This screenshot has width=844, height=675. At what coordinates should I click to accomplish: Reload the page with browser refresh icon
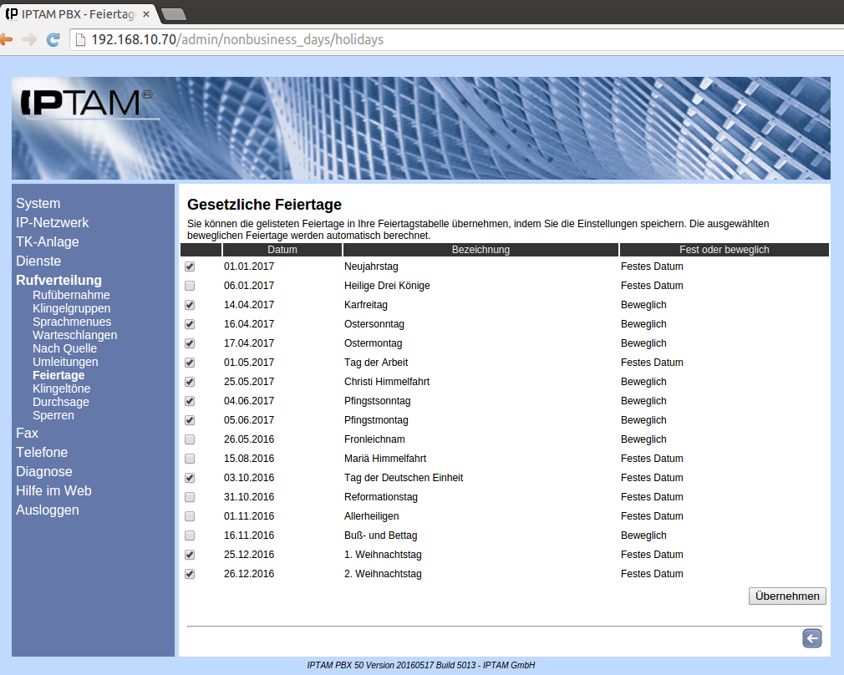coord(53,39)
